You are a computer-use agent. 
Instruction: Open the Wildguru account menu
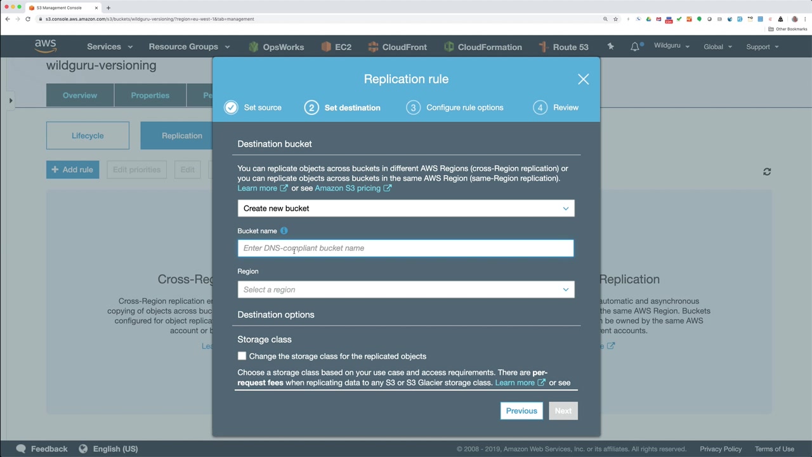point(672,46)
